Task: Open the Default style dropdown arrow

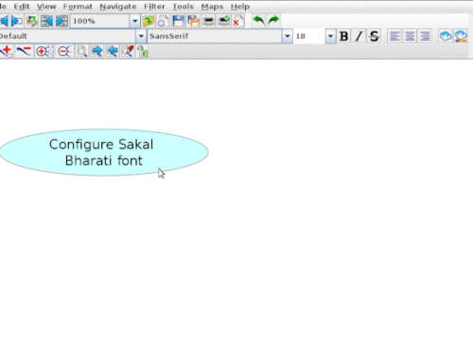Action: click(141, 36)
